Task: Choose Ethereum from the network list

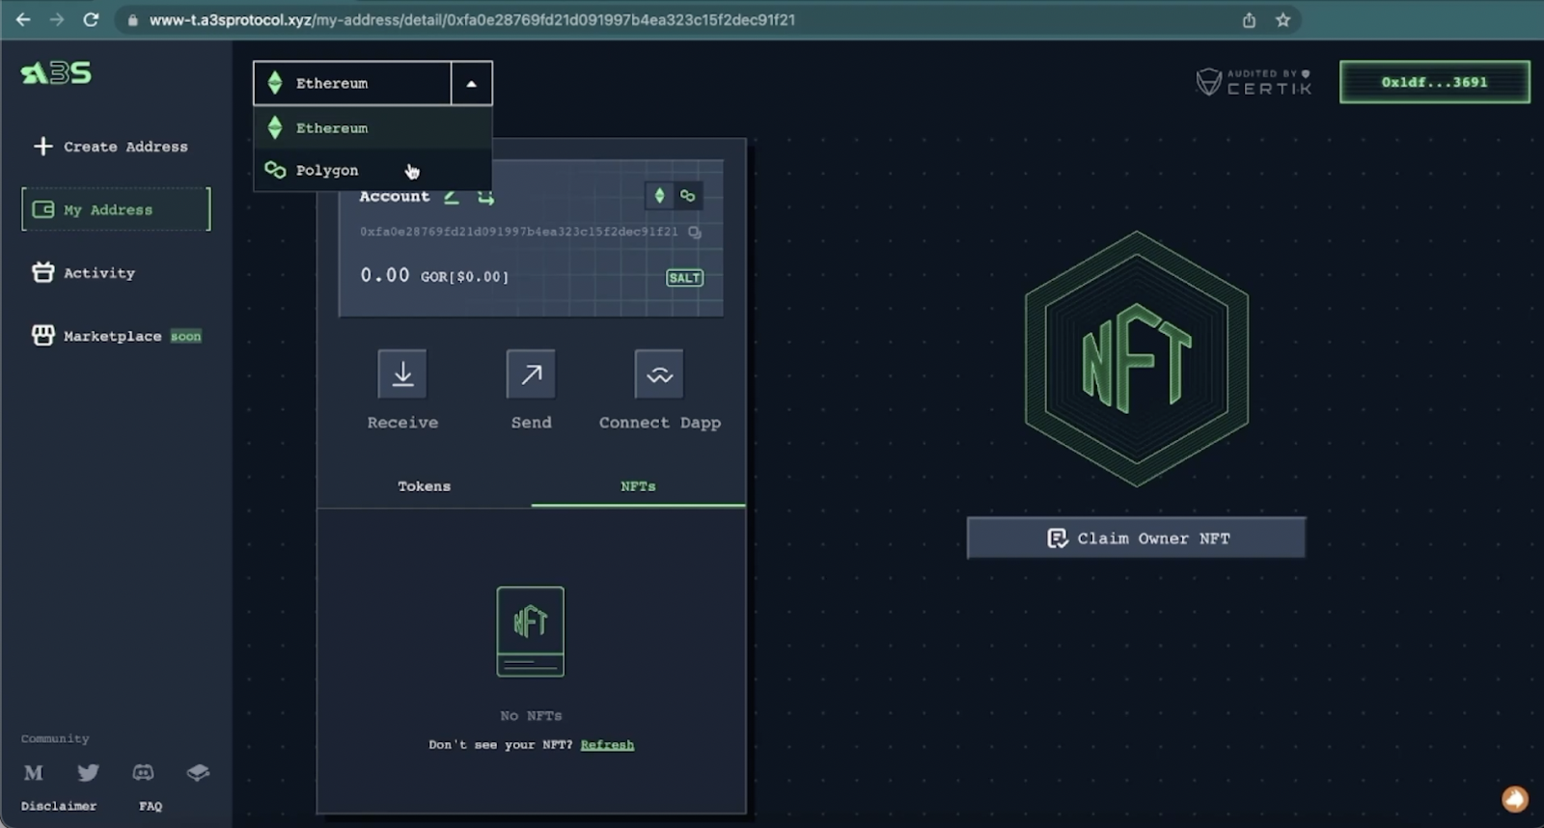Action: 372,127
